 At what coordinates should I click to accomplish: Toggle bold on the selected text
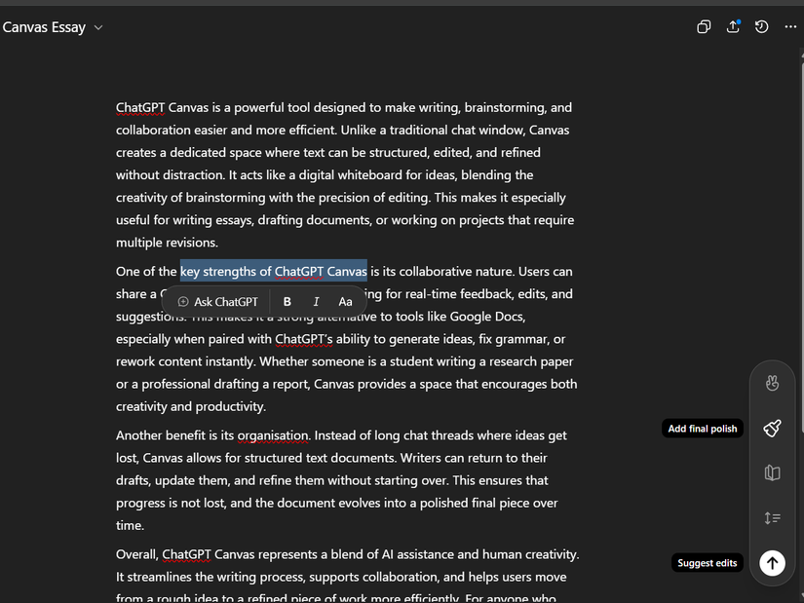coord(287,302)
